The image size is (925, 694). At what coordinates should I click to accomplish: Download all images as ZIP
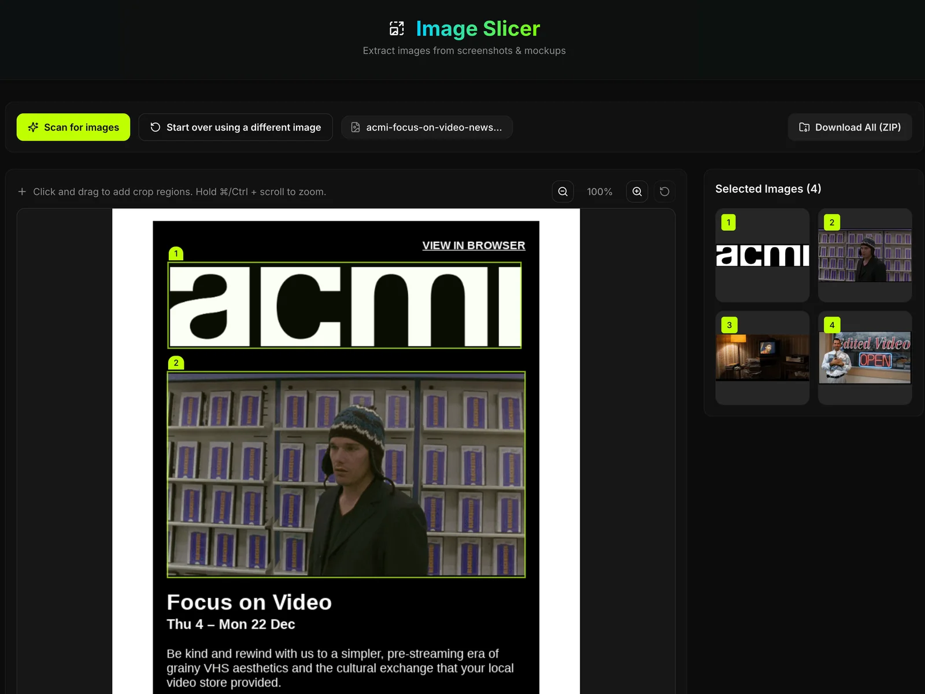[x=850, y=127]
